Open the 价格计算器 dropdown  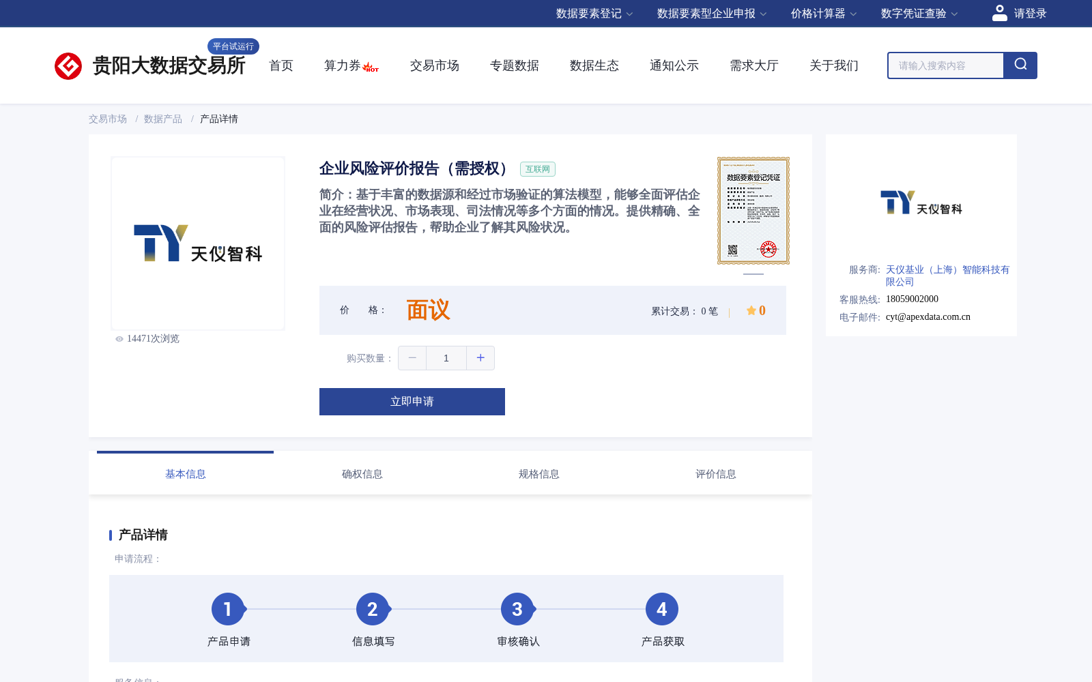824,14
